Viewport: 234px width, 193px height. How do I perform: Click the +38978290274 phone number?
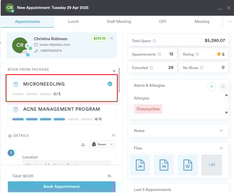50,51
